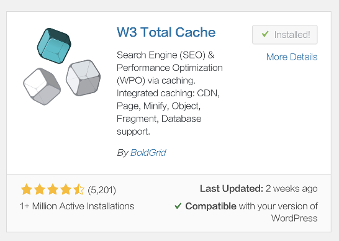The width and height of the screenshot is (339, 241).
Task: Click the green checkmark inside Installed button
Action: coord(265,34)
